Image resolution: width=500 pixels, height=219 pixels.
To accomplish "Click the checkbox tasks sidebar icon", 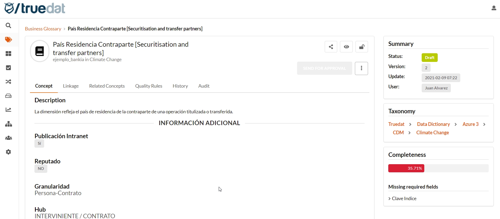I will pos(8,68).
